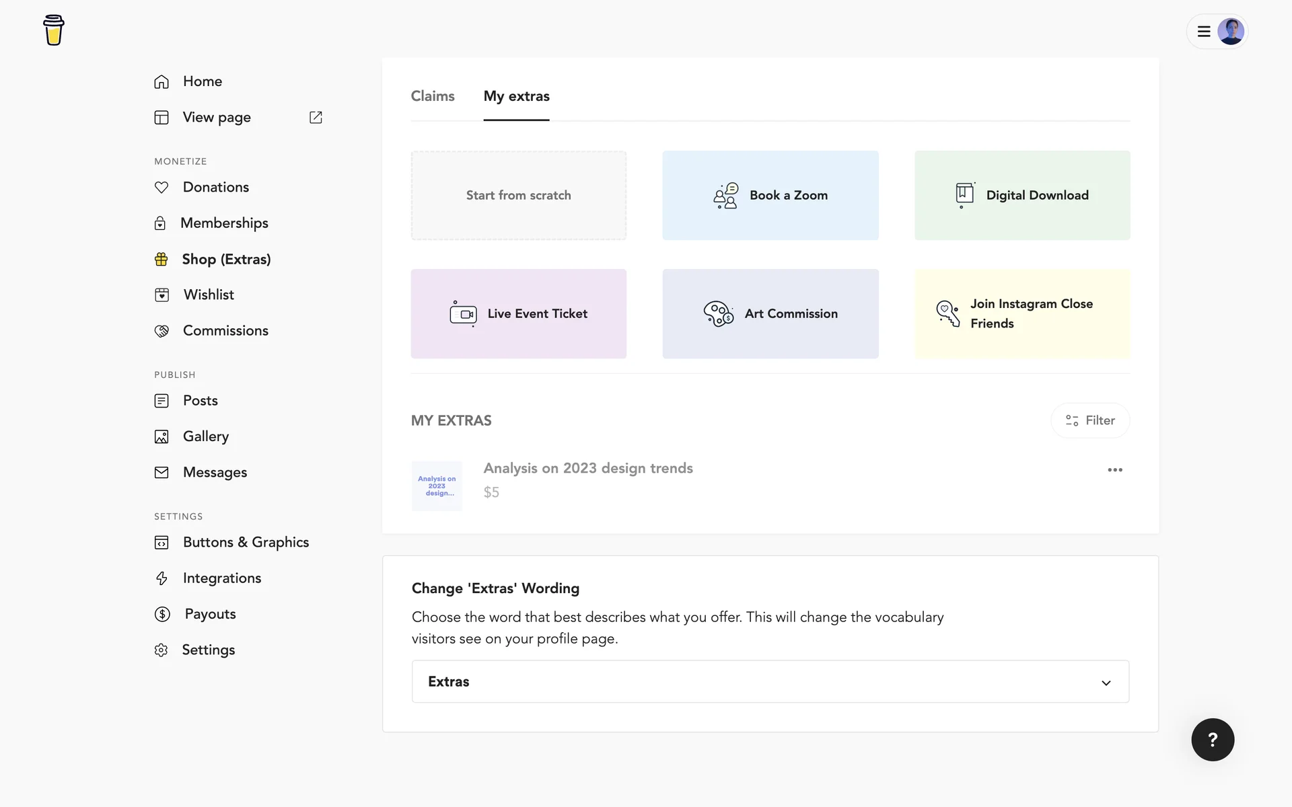This screenshot has height=807, width=1292.
Task: Open the external link icon beside View page
Action: pyautogui.click(x=316, y=118)
